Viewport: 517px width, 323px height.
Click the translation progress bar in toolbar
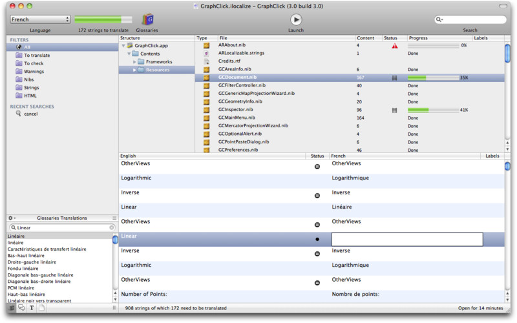click(103, 19)
